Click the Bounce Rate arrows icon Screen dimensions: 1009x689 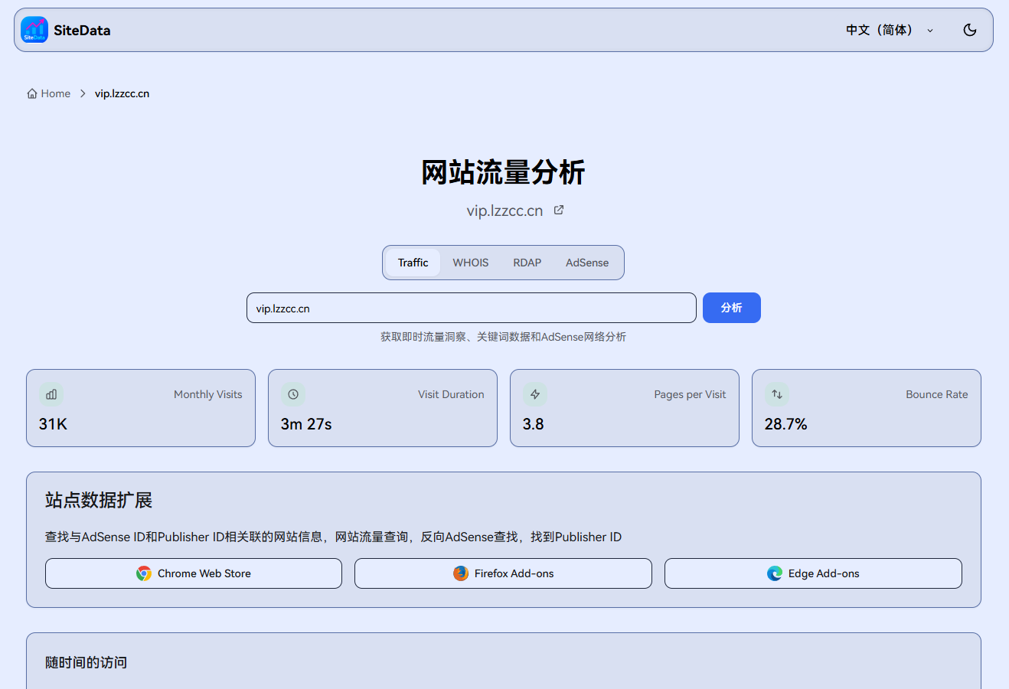(x=777, y=394)
